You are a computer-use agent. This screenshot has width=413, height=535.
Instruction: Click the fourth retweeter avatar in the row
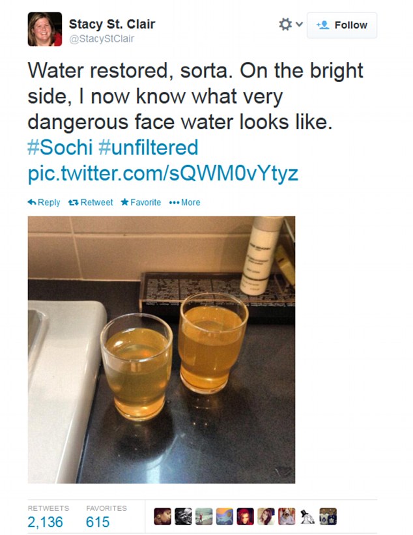225,517
